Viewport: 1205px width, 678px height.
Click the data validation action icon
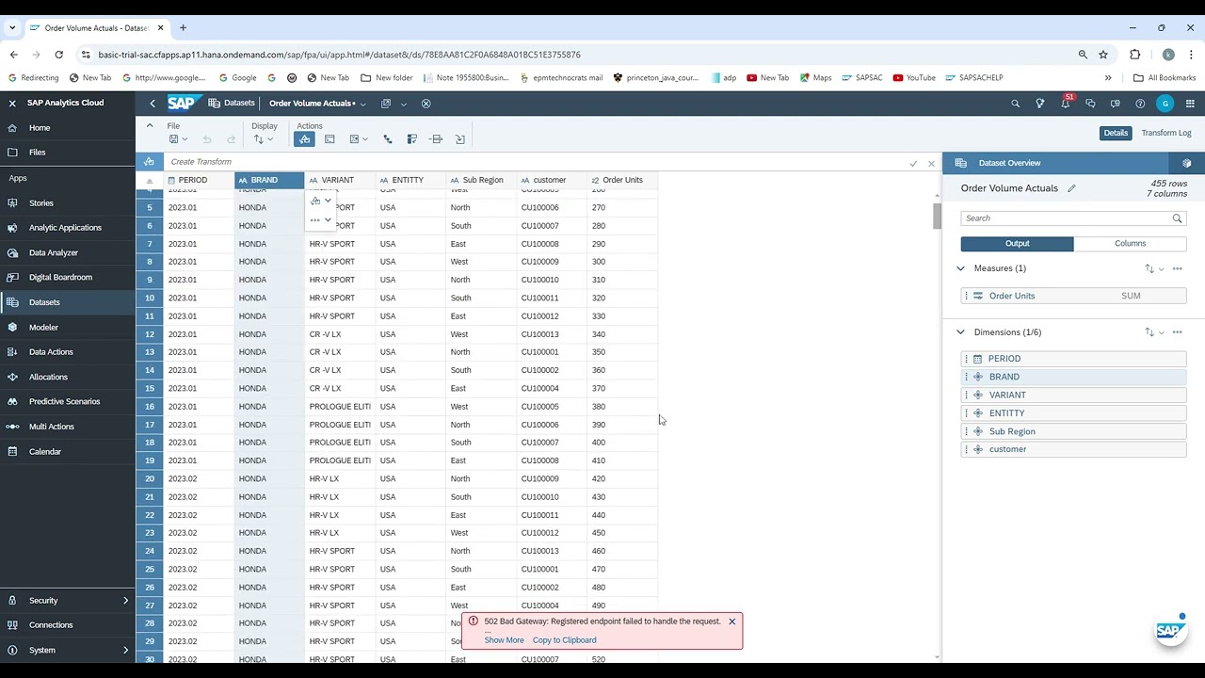411,139
